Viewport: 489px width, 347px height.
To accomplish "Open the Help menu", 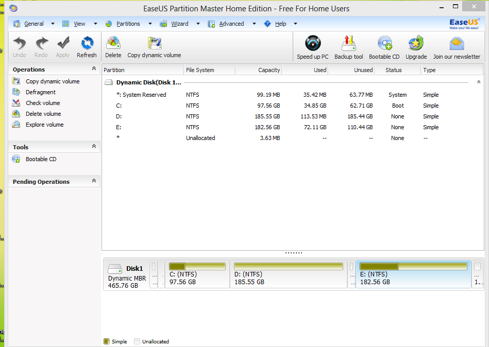I will click(x=281, y=24).
